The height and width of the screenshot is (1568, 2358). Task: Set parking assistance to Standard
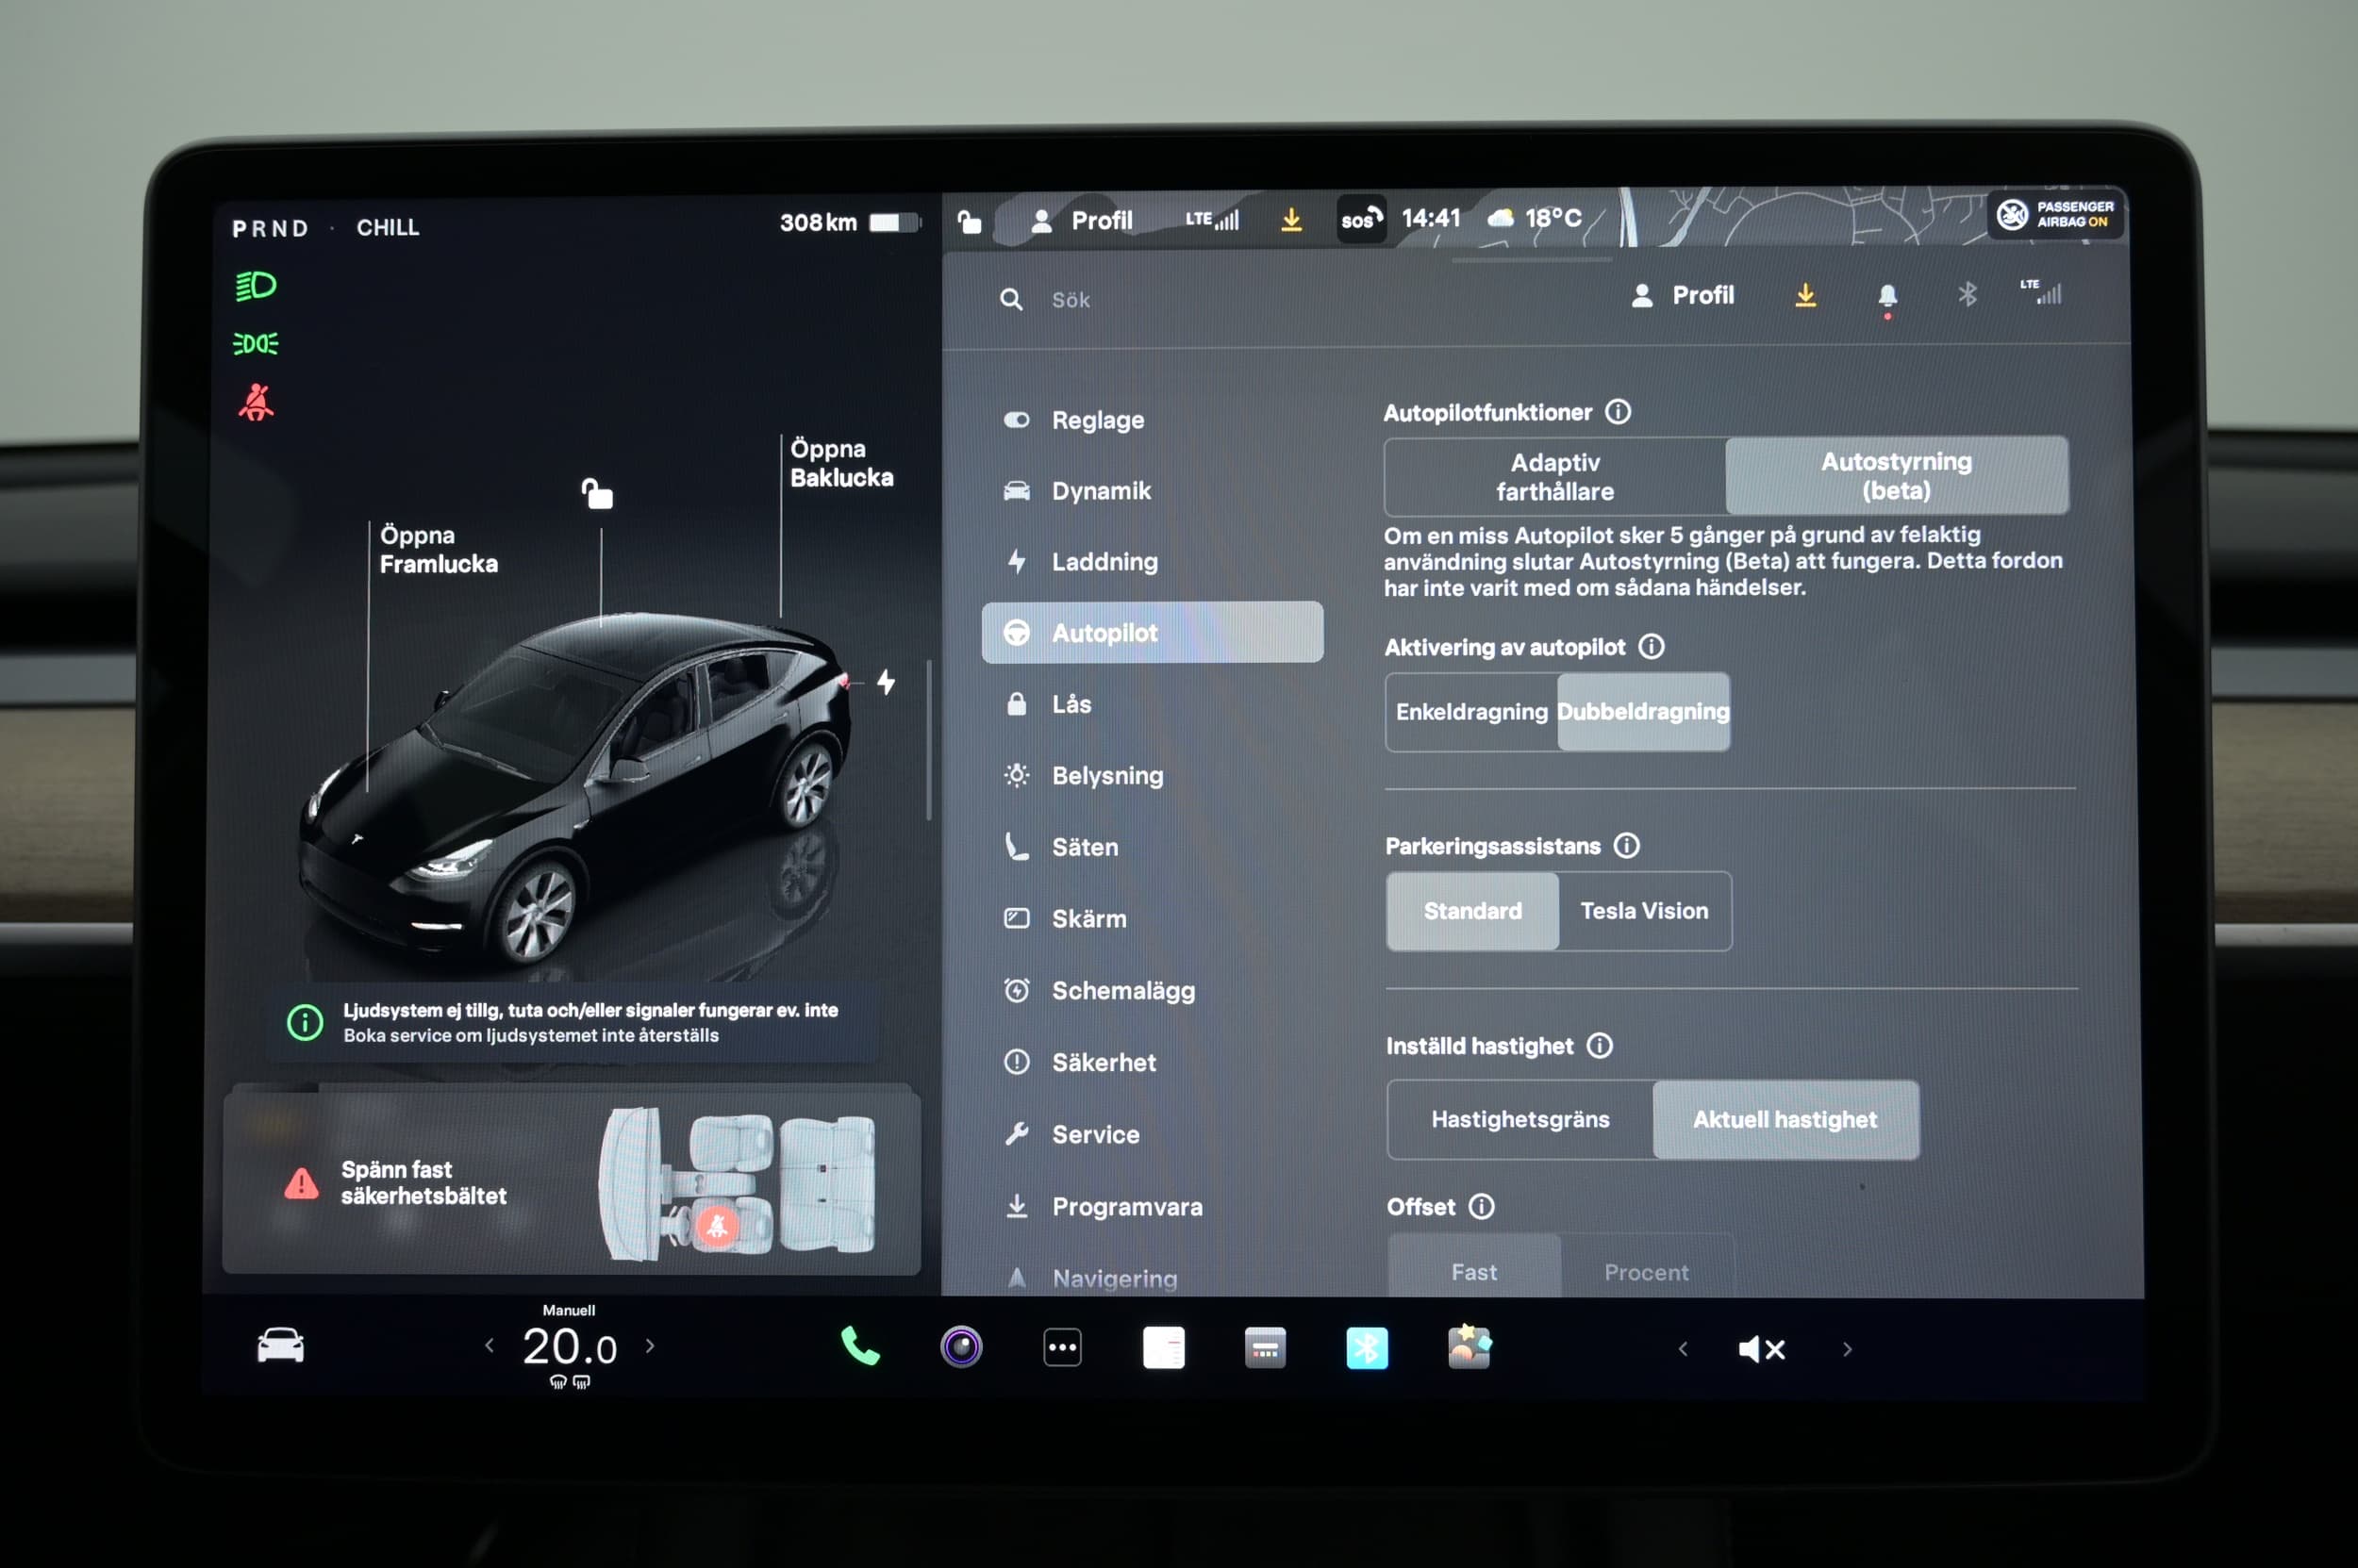1472,910
